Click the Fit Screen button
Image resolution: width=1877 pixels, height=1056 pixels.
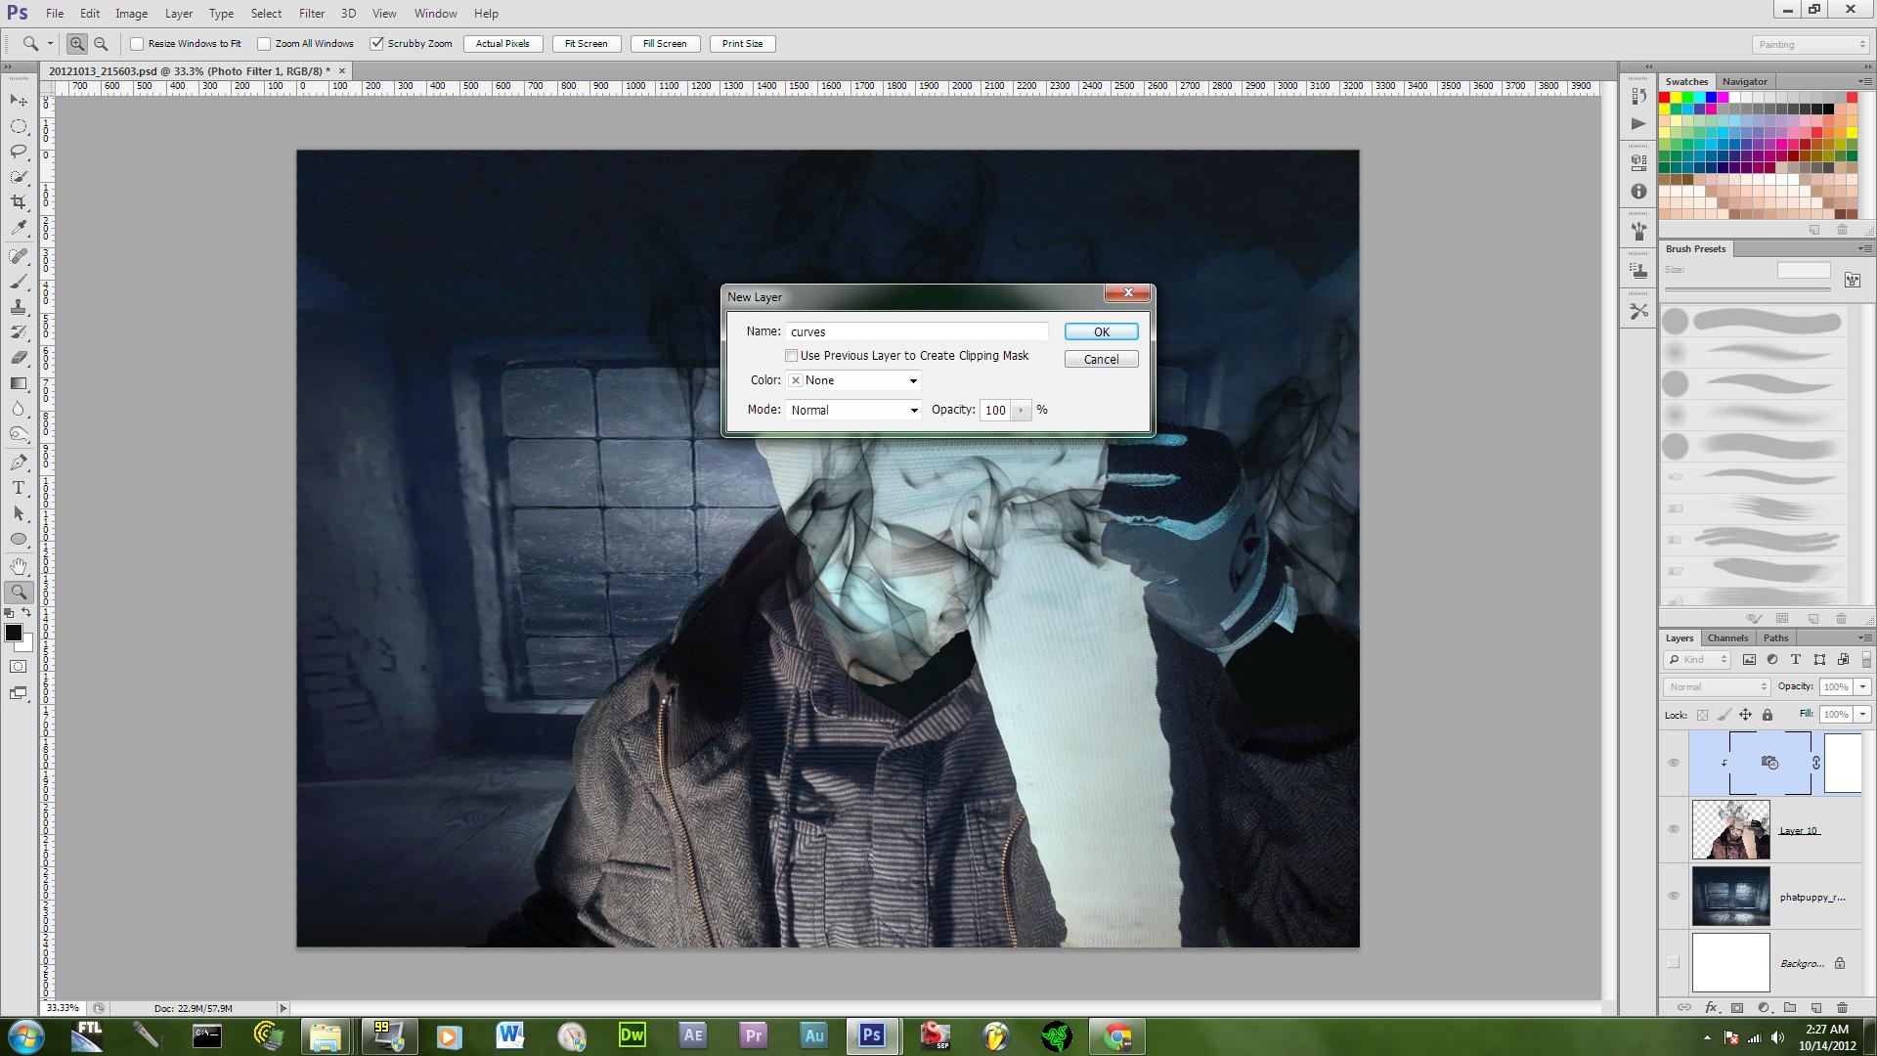coord(586,44)
